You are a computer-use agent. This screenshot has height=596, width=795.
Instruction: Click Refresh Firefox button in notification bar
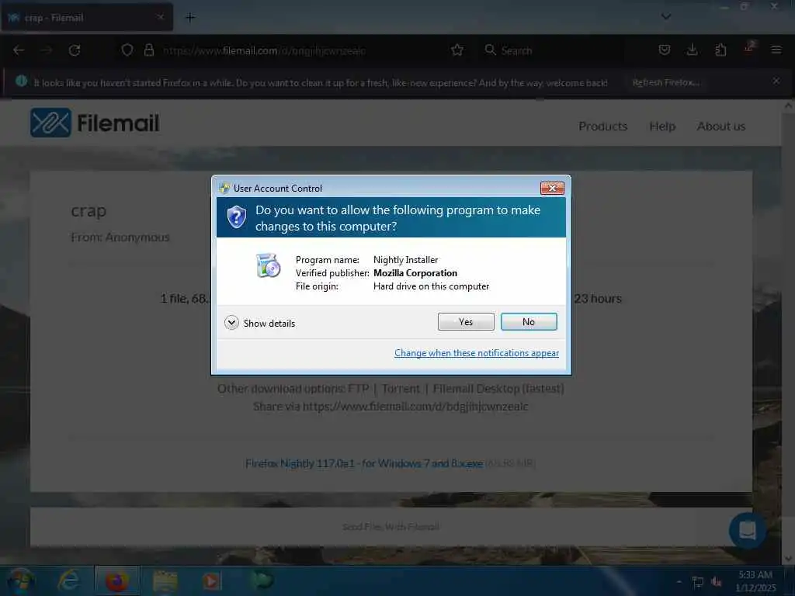(x=665, y=82)
